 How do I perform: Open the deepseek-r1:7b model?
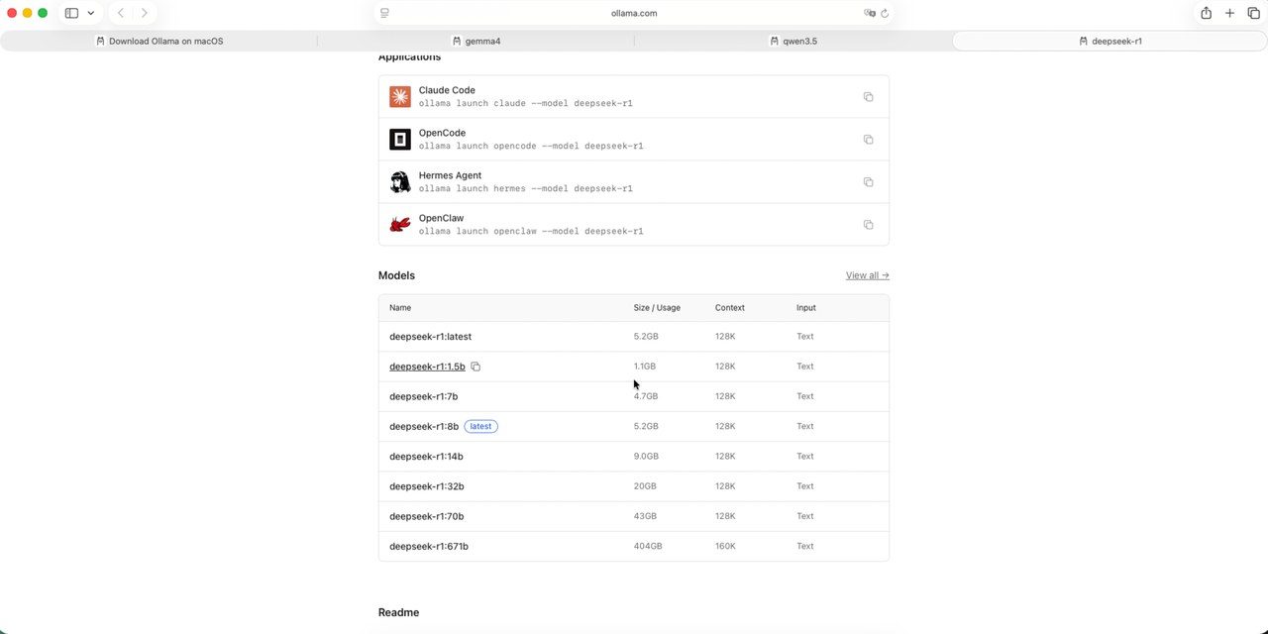[x=423, y=396]
